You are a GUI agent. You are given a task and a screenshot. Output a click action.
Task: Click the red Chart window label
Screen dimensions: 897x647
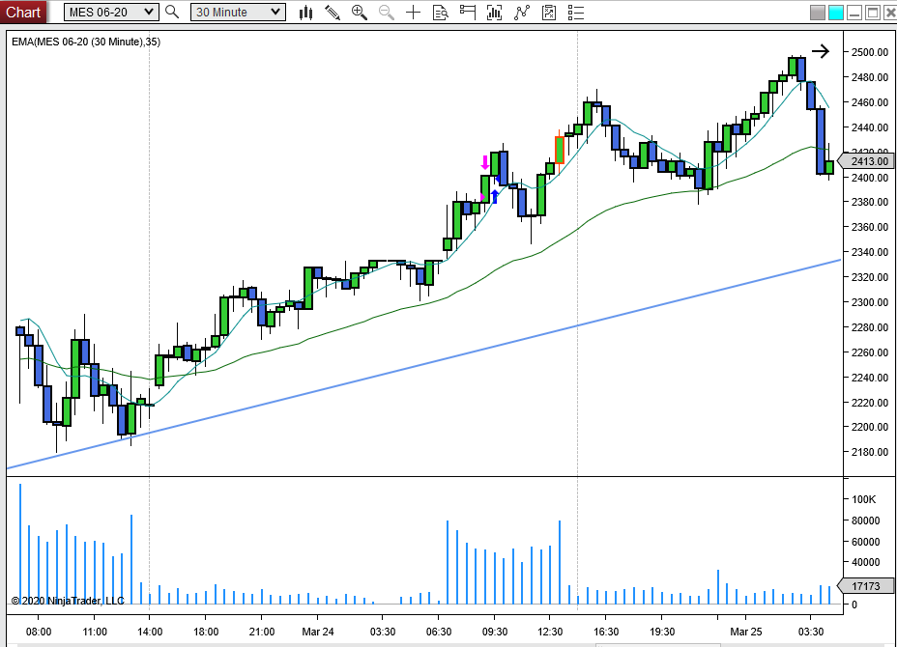click(x=23, y=12)
